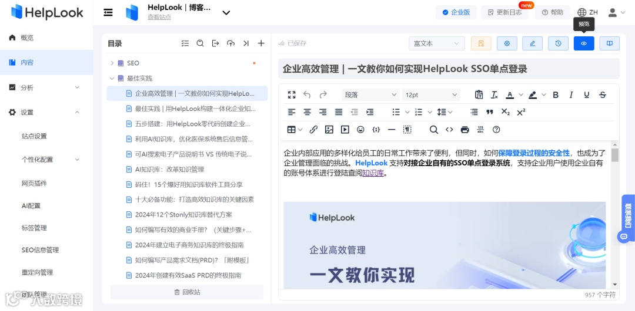The height and width of the screenshot is (311, 635).
Task: Insert a hyperlink
Action: 313,130
